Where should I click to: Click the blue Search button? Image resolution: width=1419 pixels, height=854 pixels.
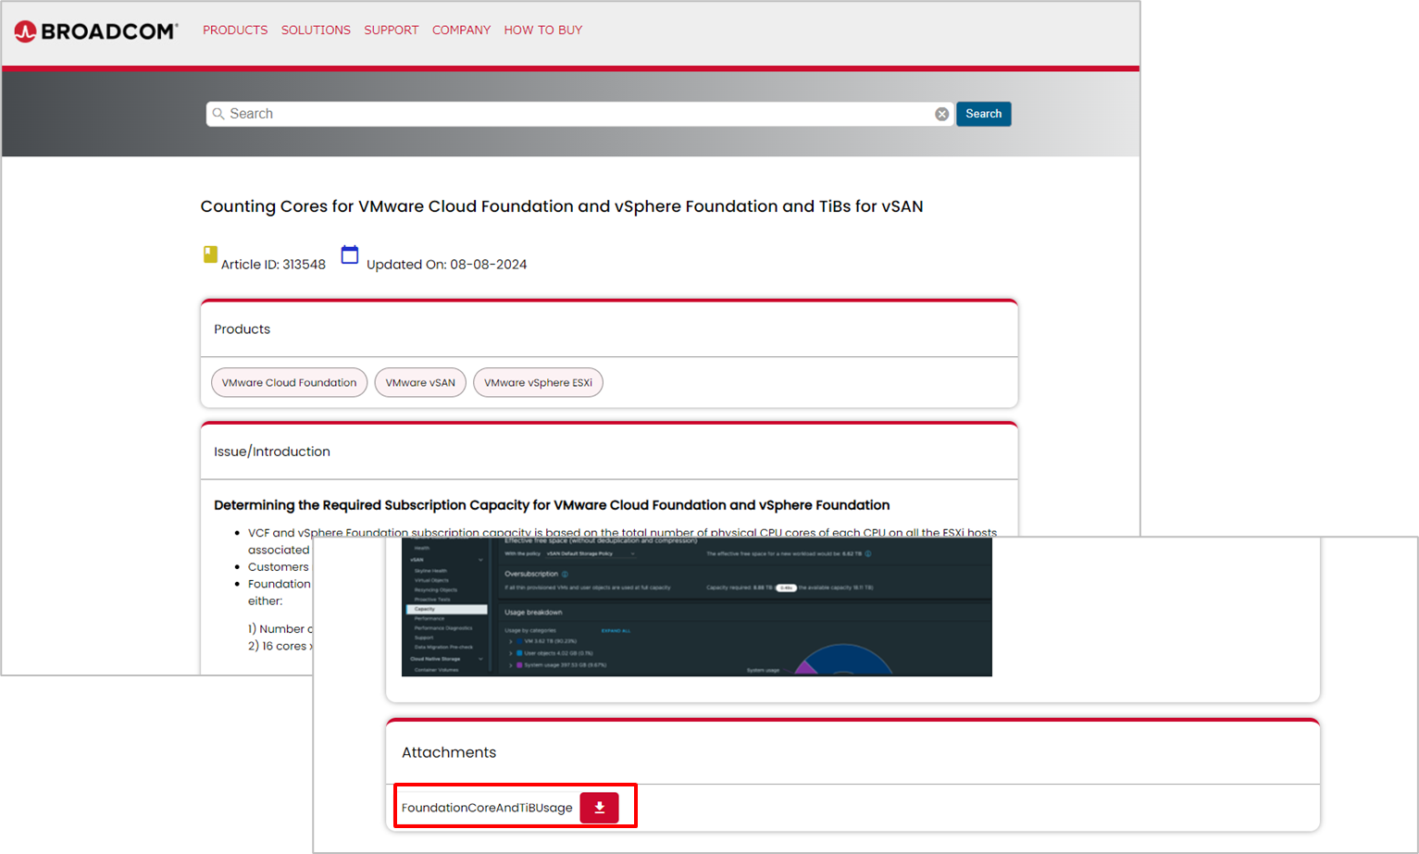tap(983, 114)
